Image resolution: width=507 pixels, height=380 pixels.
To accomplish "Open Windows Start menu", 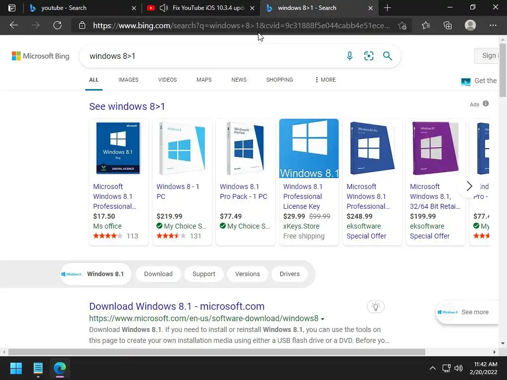I will click(16, 368).
